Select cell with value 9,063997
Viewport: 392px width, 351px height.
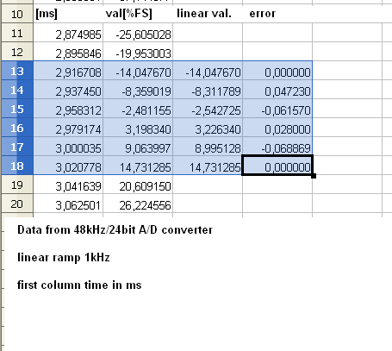(138, 147)
